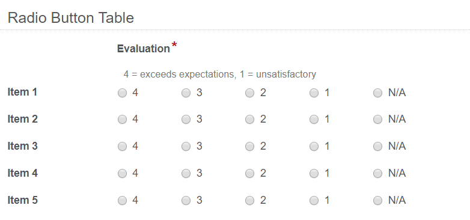470x220 pixels.
Task: Choose N/A for Item 1
Action: [x=377, y=93]
